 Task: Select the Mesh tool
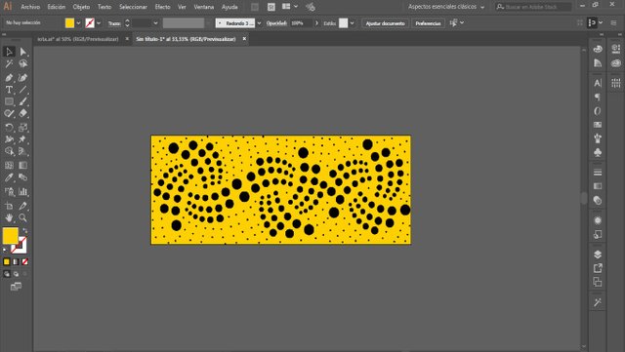(9, 165)
